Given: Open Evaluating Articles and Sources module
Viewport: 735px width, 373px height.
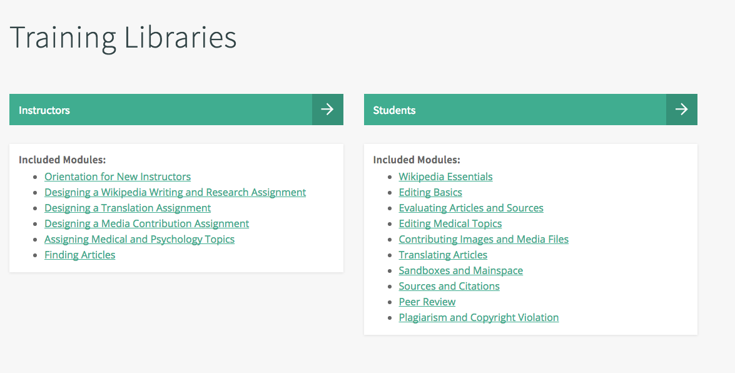Looking at the screenshot, I should coord(471,208).
